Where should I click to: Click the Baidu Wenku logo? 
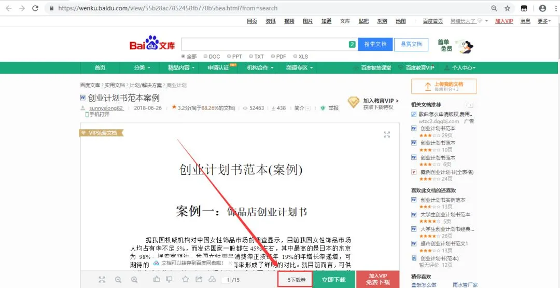pyautogui.click(x=152, y=44)
